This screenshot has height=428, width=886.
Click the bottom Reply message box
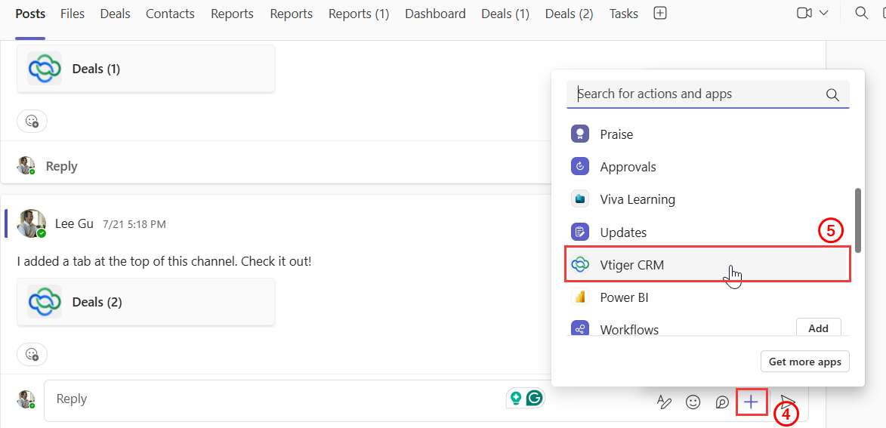click(x=426, y=400)
